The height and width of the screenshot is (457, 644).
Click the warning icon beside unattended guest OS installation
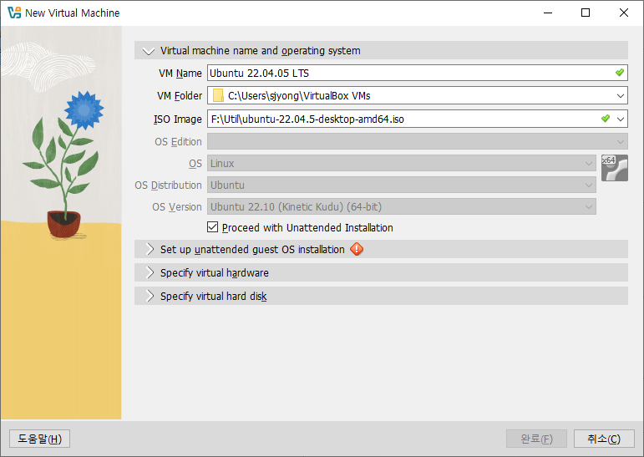357,249
